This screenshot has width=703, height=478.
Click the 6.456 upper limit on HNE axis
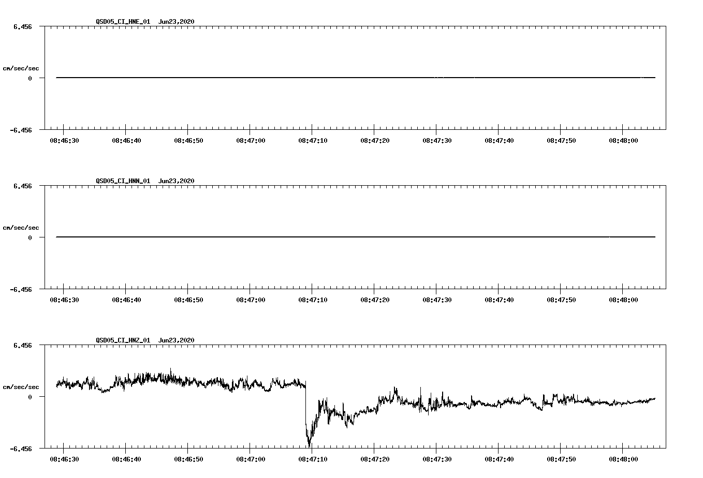tap(23, 26)
